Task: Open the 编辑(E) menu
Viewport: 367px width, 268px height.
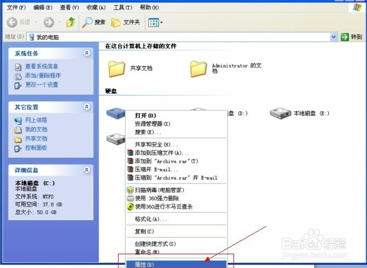Action: 43,8
